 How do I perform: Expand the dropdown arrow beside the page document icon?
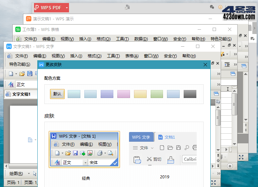coord(36,140)
